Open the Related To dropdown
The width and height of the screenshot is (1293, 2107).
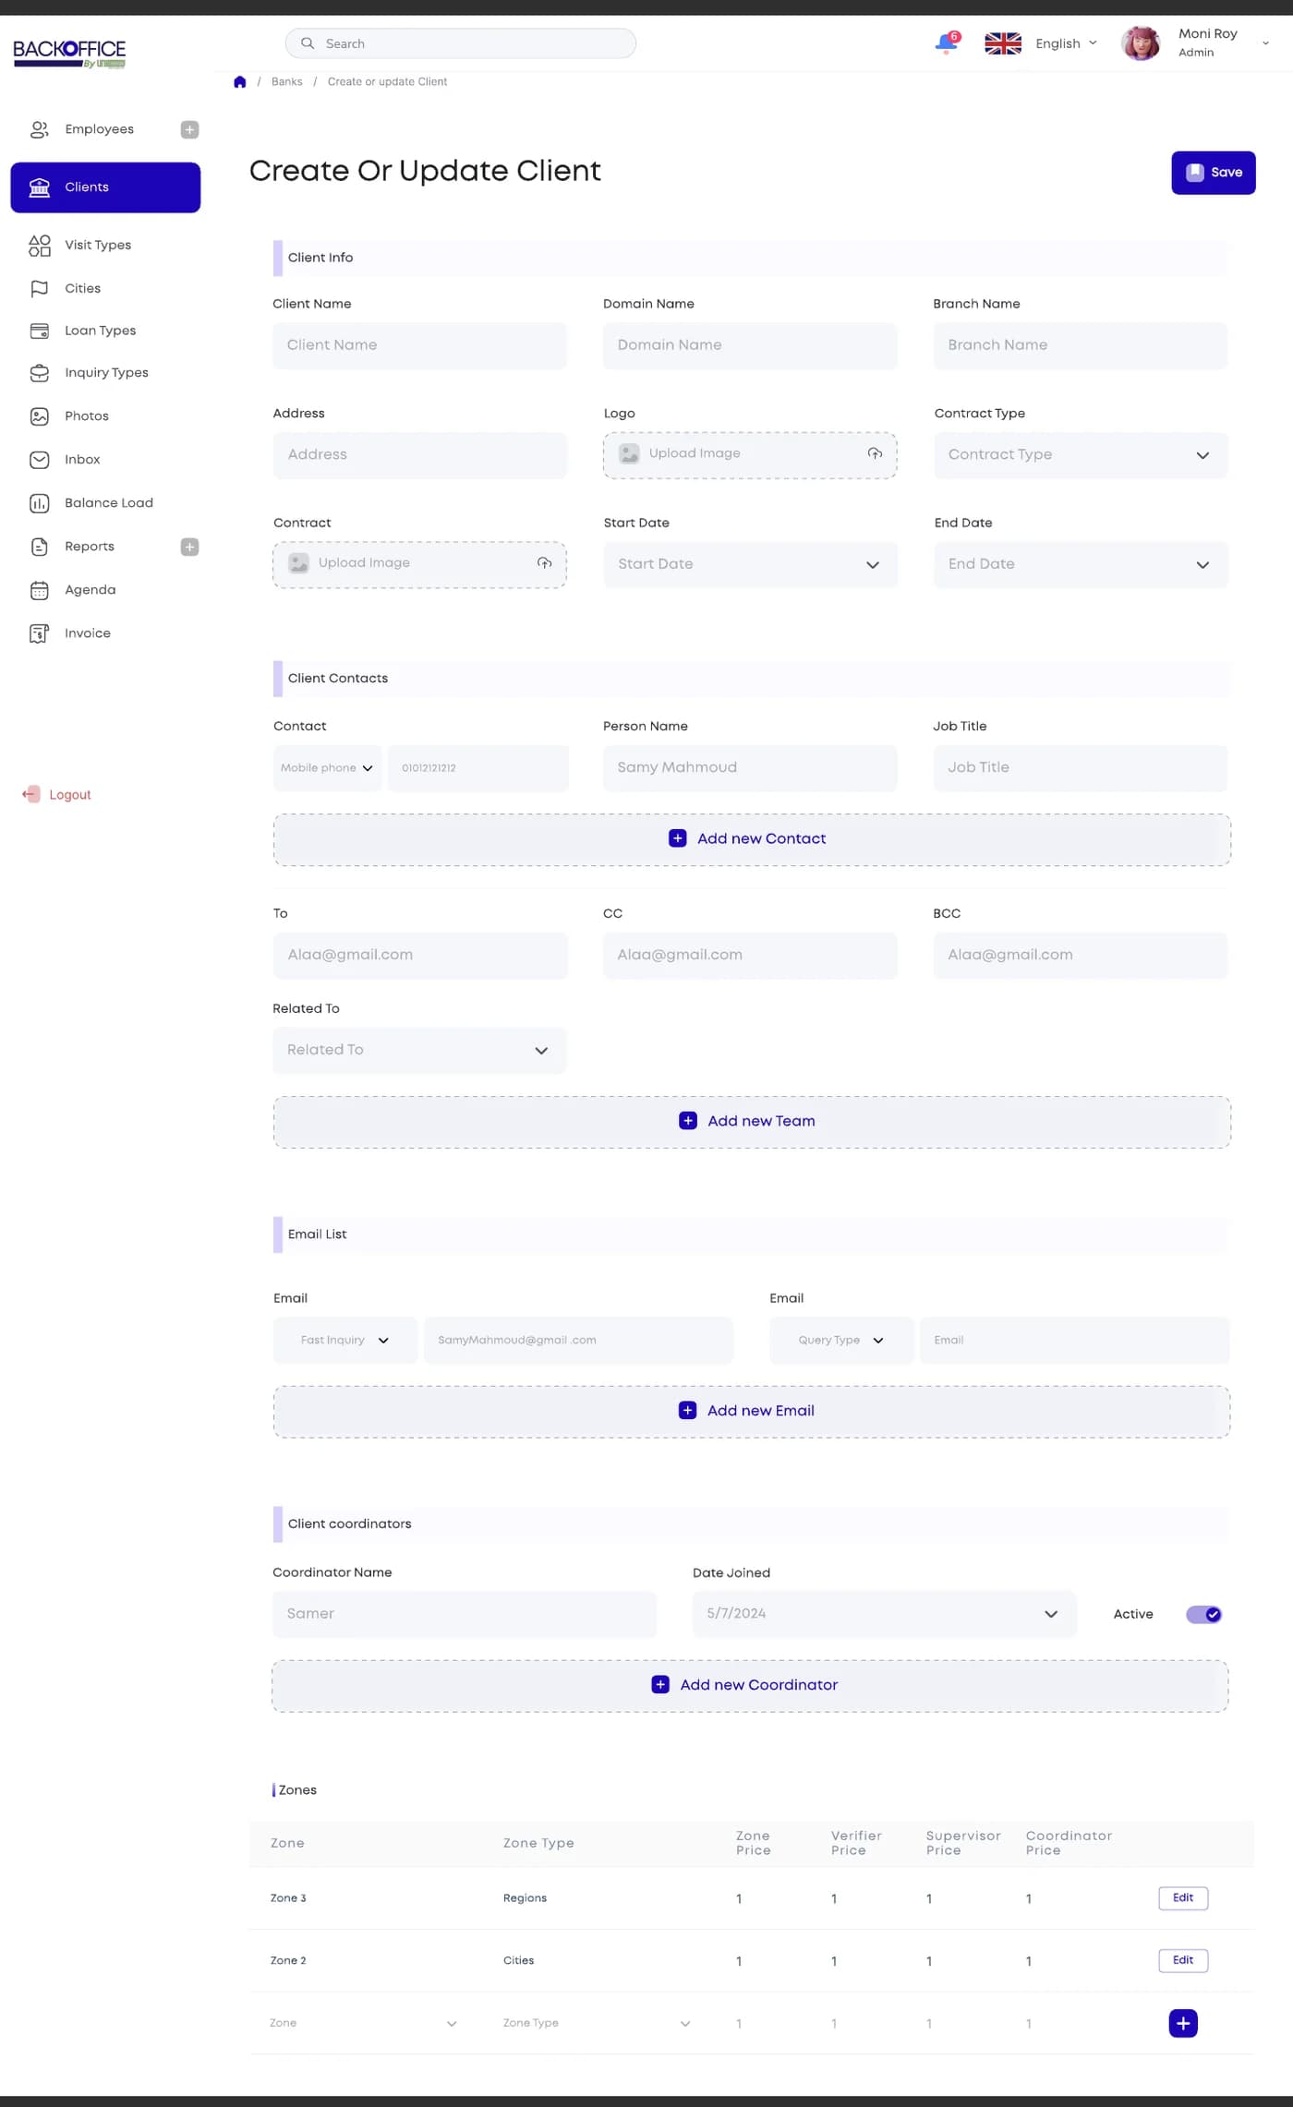[x=419, y=1050]
